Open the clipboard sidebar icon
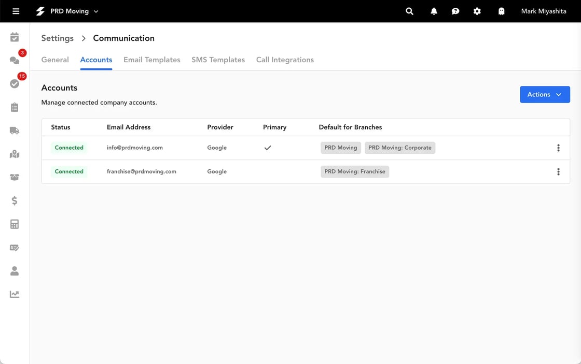The width and height of the screenshot is (581, 364). [15, 107]
